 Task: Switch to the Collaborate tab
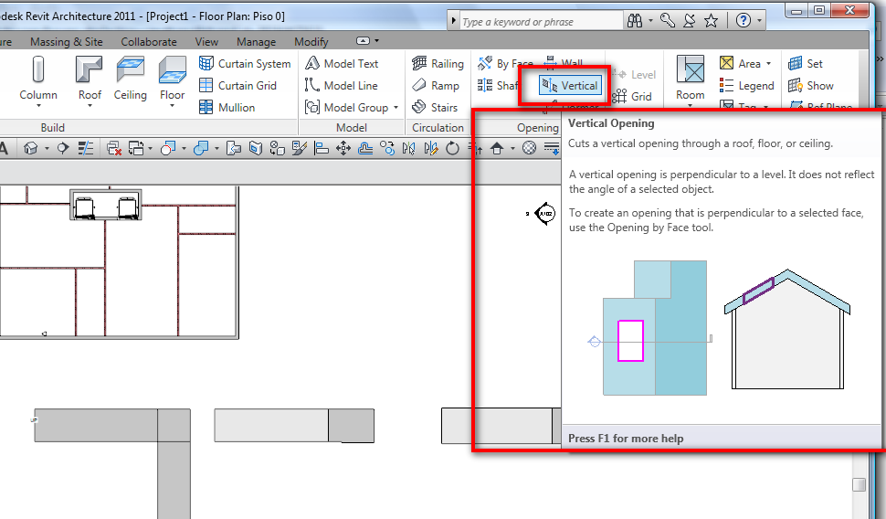(149, 42)
